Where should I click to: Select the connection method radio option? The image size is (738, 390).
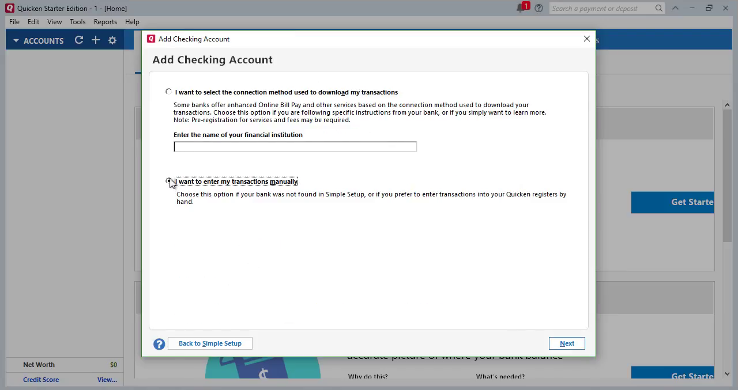[168, 92]
